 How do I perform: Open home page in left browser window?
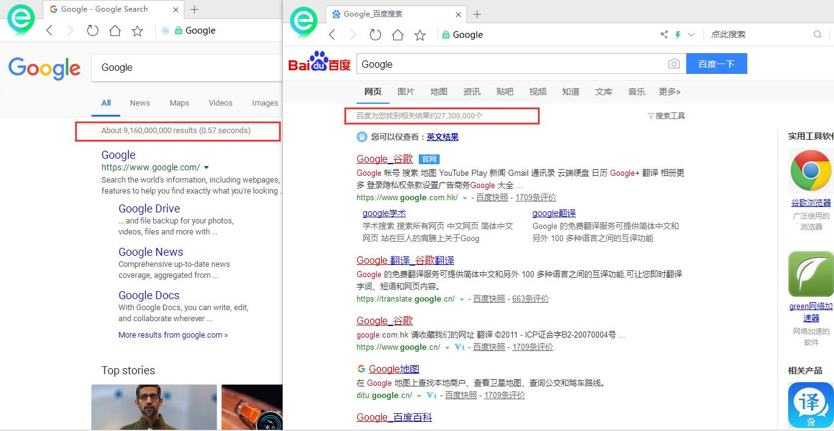(x=115, y=31)
